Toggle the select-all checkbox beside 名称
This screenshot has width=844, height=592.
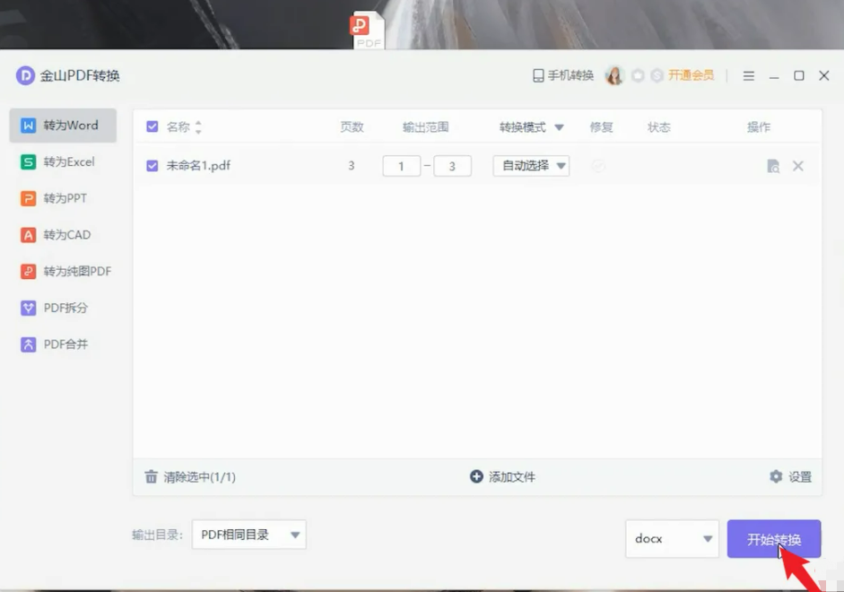(152, 127)
